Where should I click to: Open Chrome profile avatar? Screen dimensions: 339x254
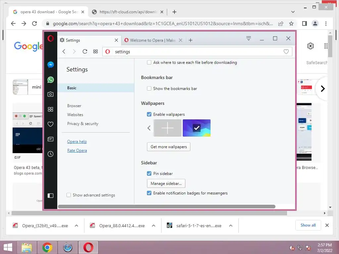[x=315, y=23]
